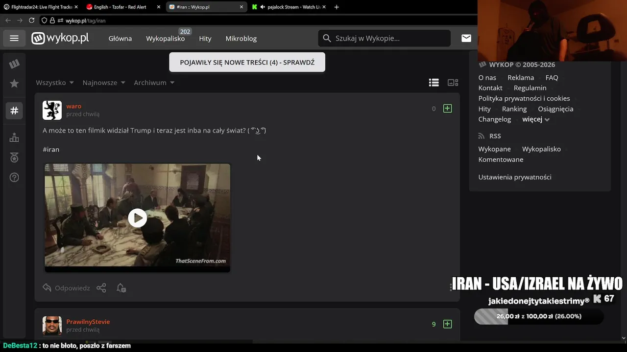627x352 pixels.
Task: Open the hamburger menu button
Action: pyautogui.click(x=14, y=38)
